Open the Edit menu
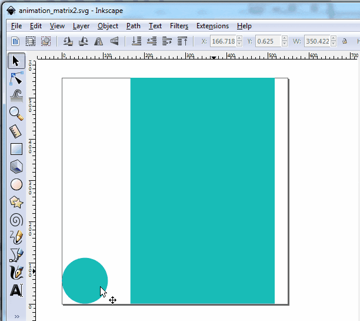 click(x=36, y=26)
